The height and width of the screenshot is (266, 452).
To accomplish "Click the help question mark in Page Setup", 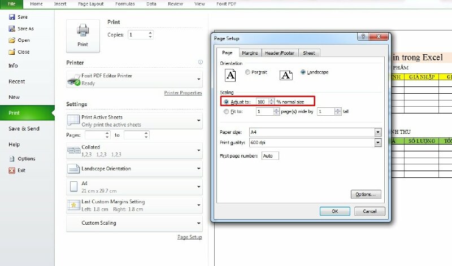I will coord(363,36).
